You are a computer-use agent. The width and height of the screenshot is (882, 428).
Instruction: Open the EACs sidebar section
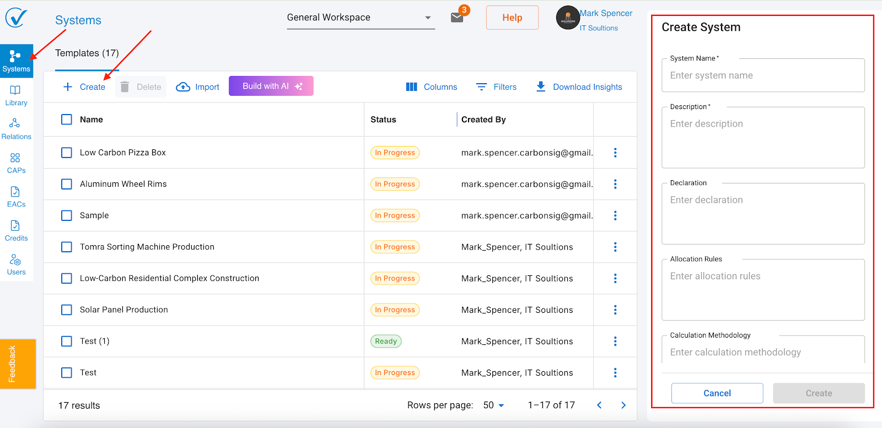16,197
